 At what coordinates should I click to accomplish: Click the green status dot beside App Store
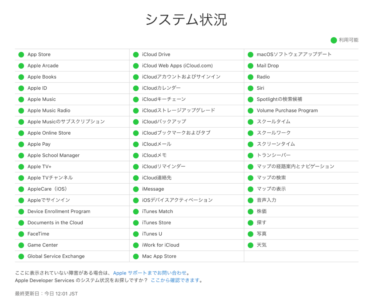(x=21, y=55)
